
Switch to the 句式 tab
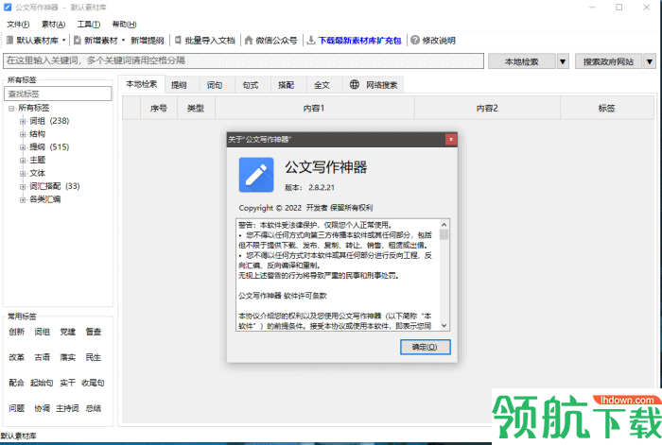(251, 85)
